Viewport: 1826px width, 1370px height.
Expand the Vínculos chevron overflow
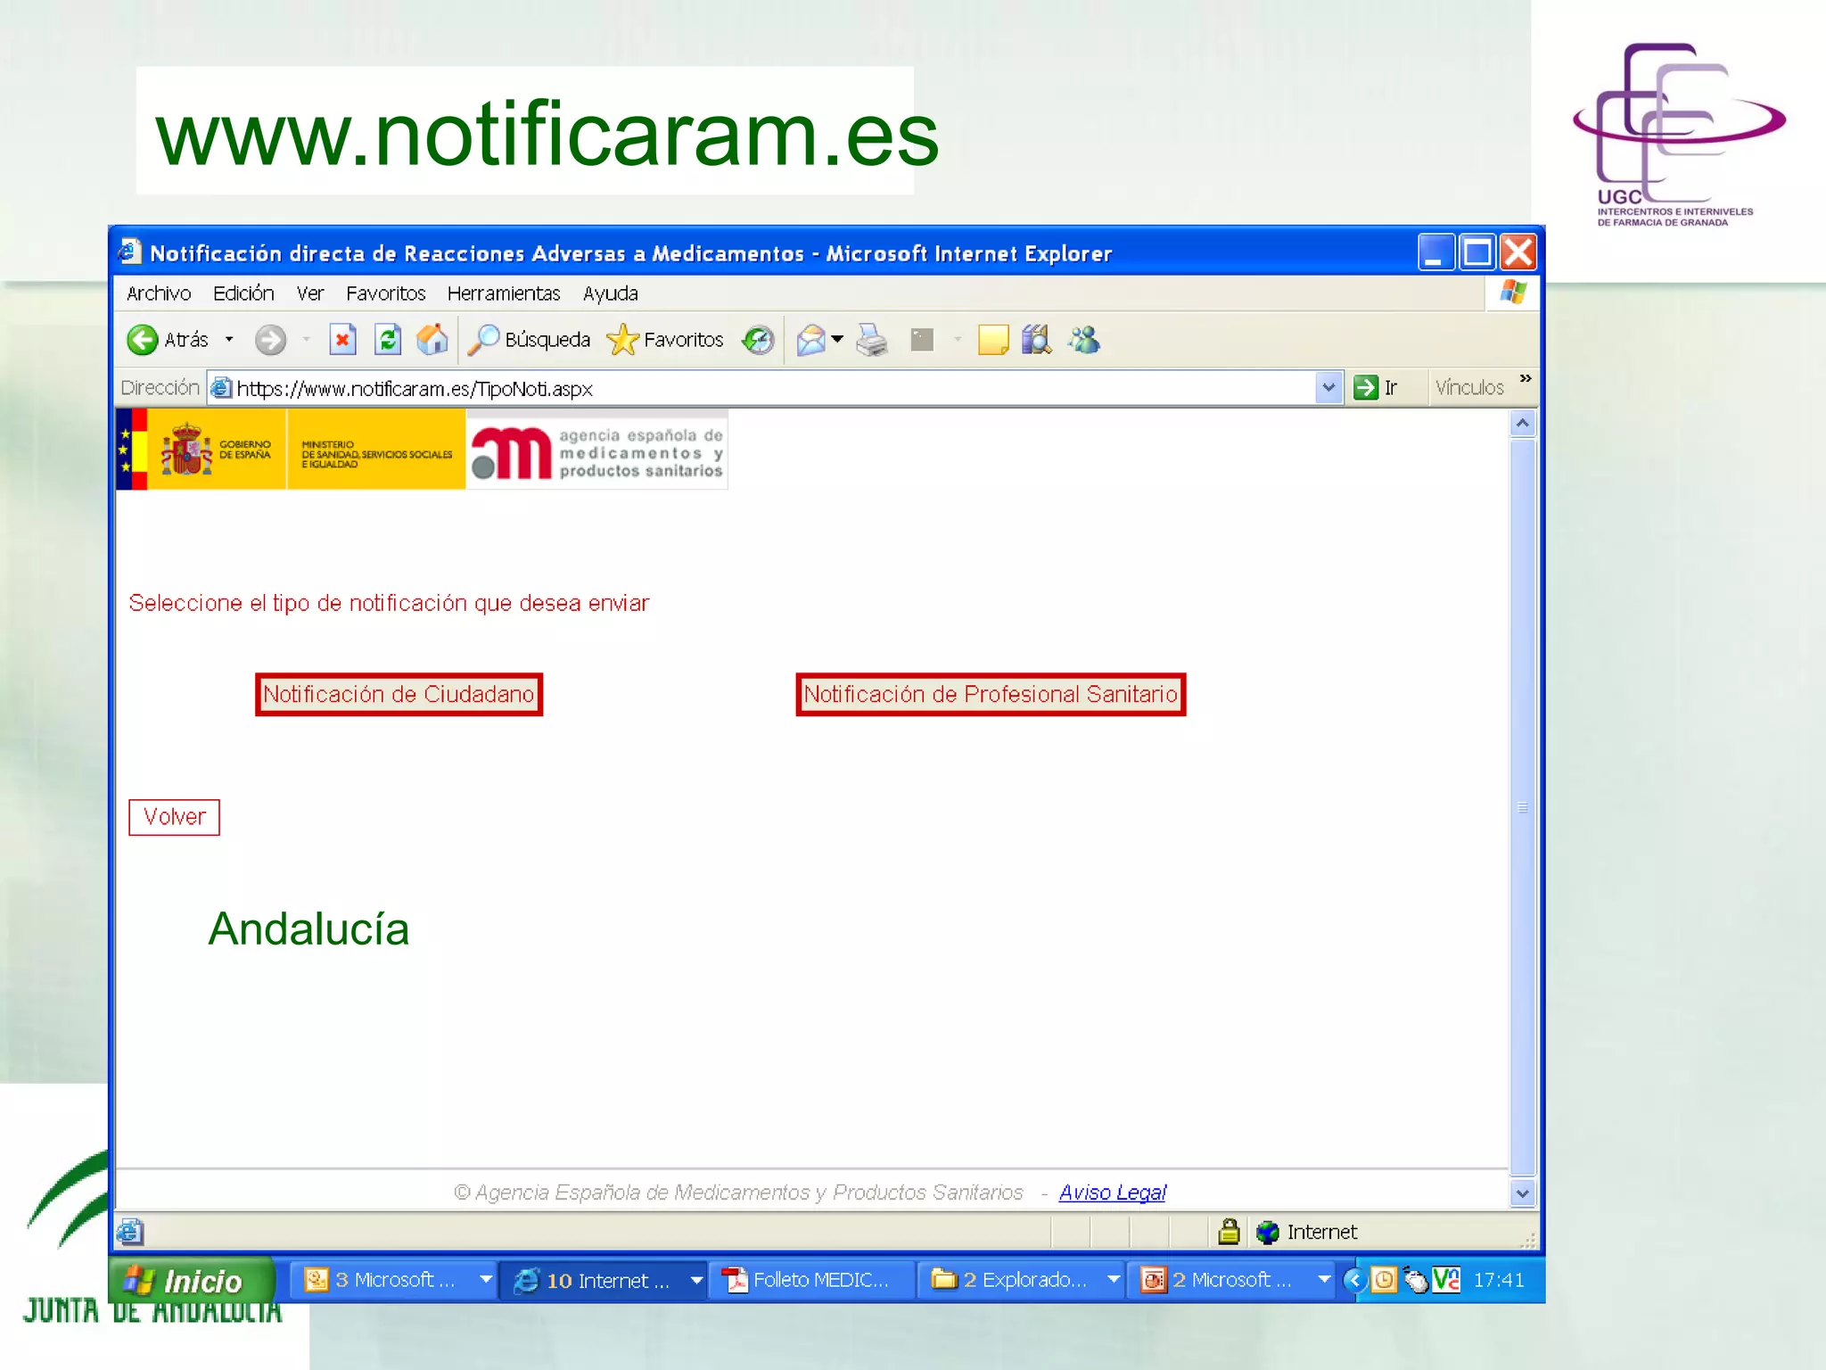tap(1526, 379)
